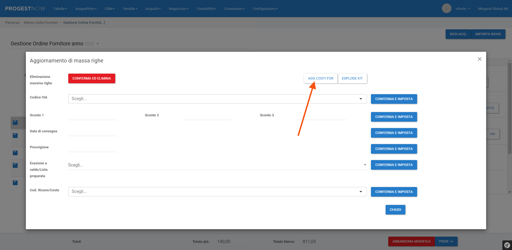
Task: Click the ESPLODE KIT button
Action: click(352, 78)
